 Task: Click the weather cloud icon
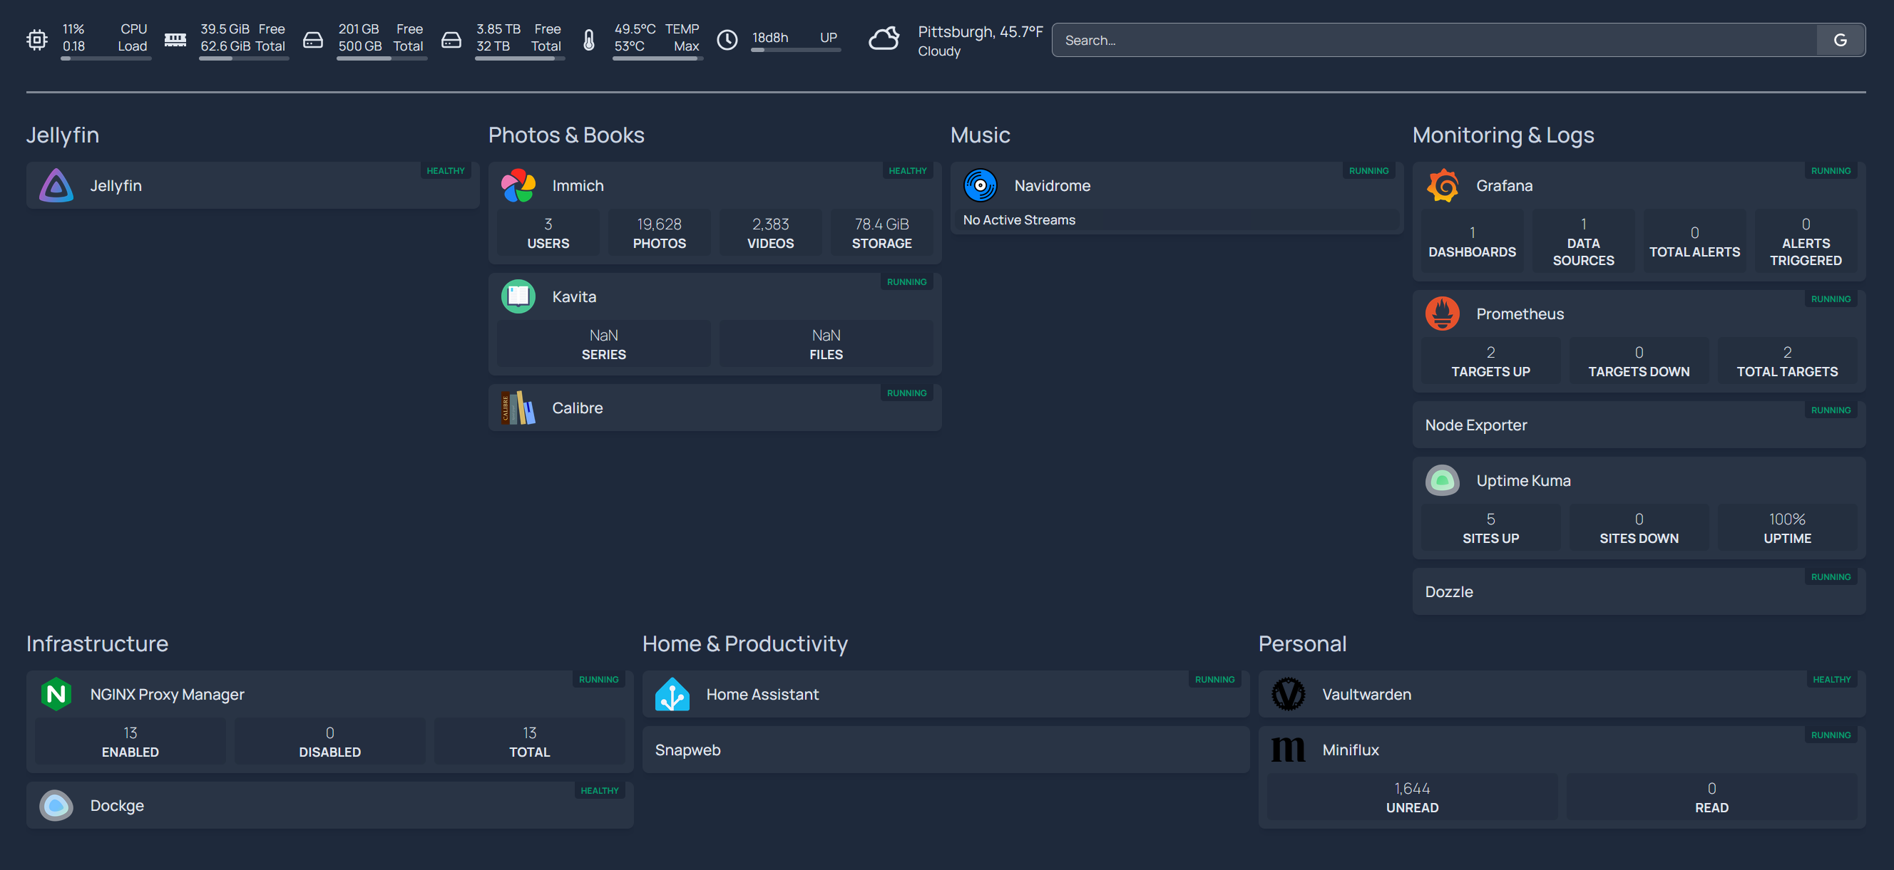(x=884, y=39)
